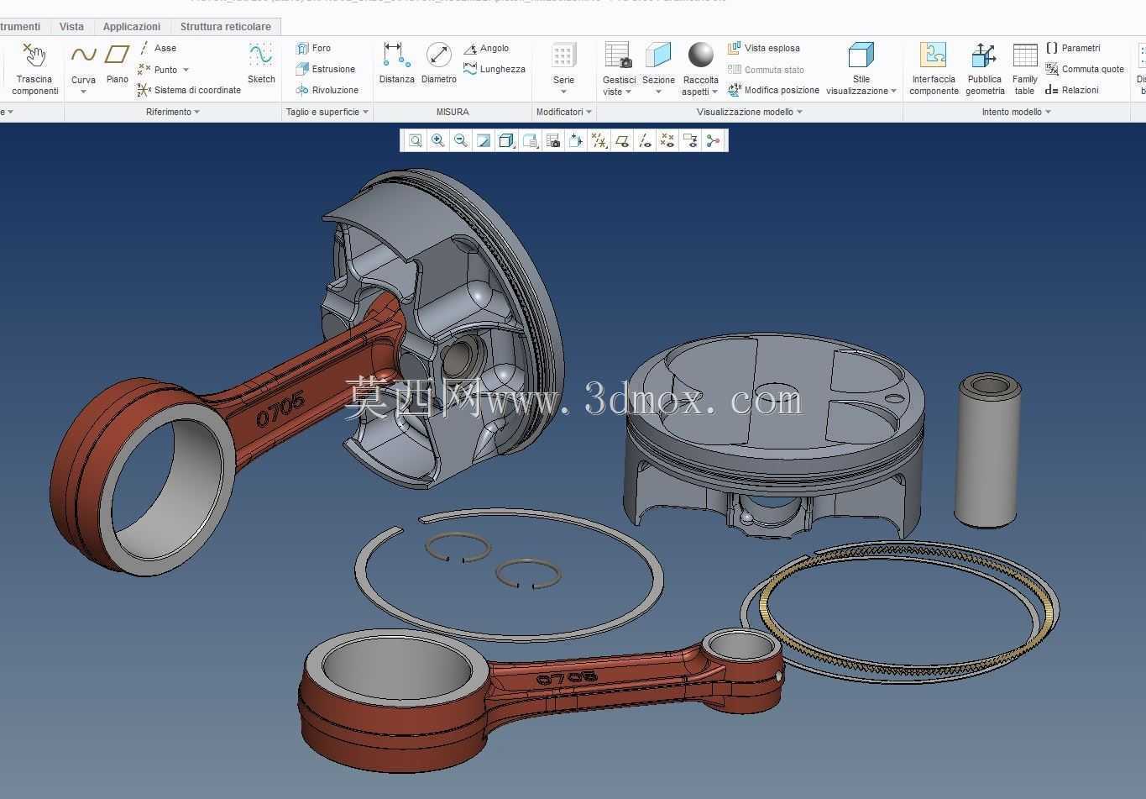Expand the Intento modello group
This screenshot has width=1146, height=799.
(x=1016, y=112)
